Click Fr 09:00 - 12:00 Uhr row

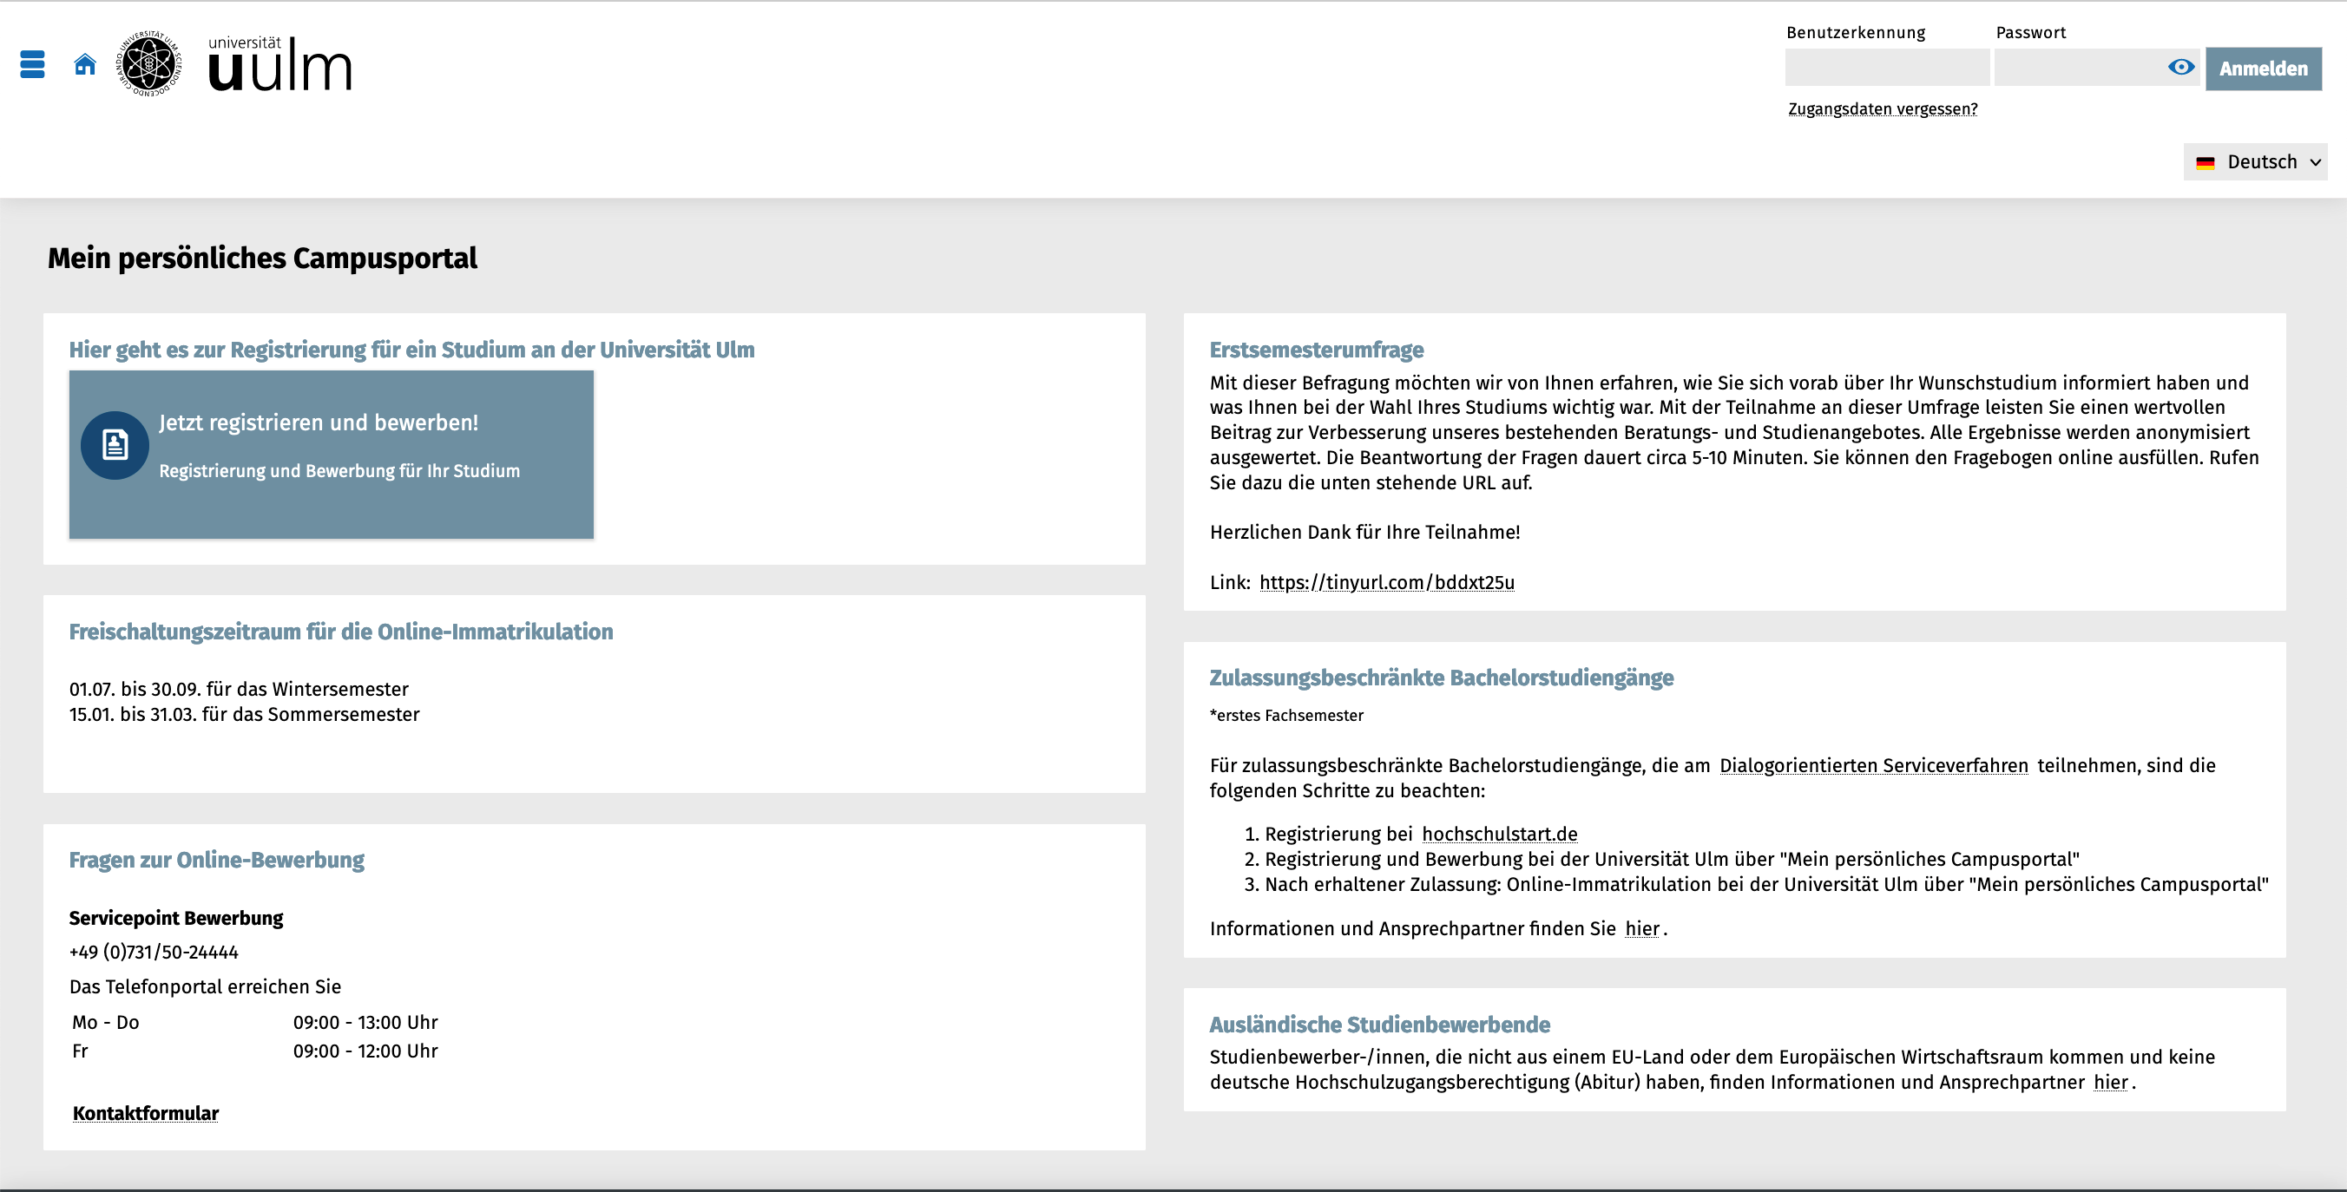click(x=254, y=1051)
